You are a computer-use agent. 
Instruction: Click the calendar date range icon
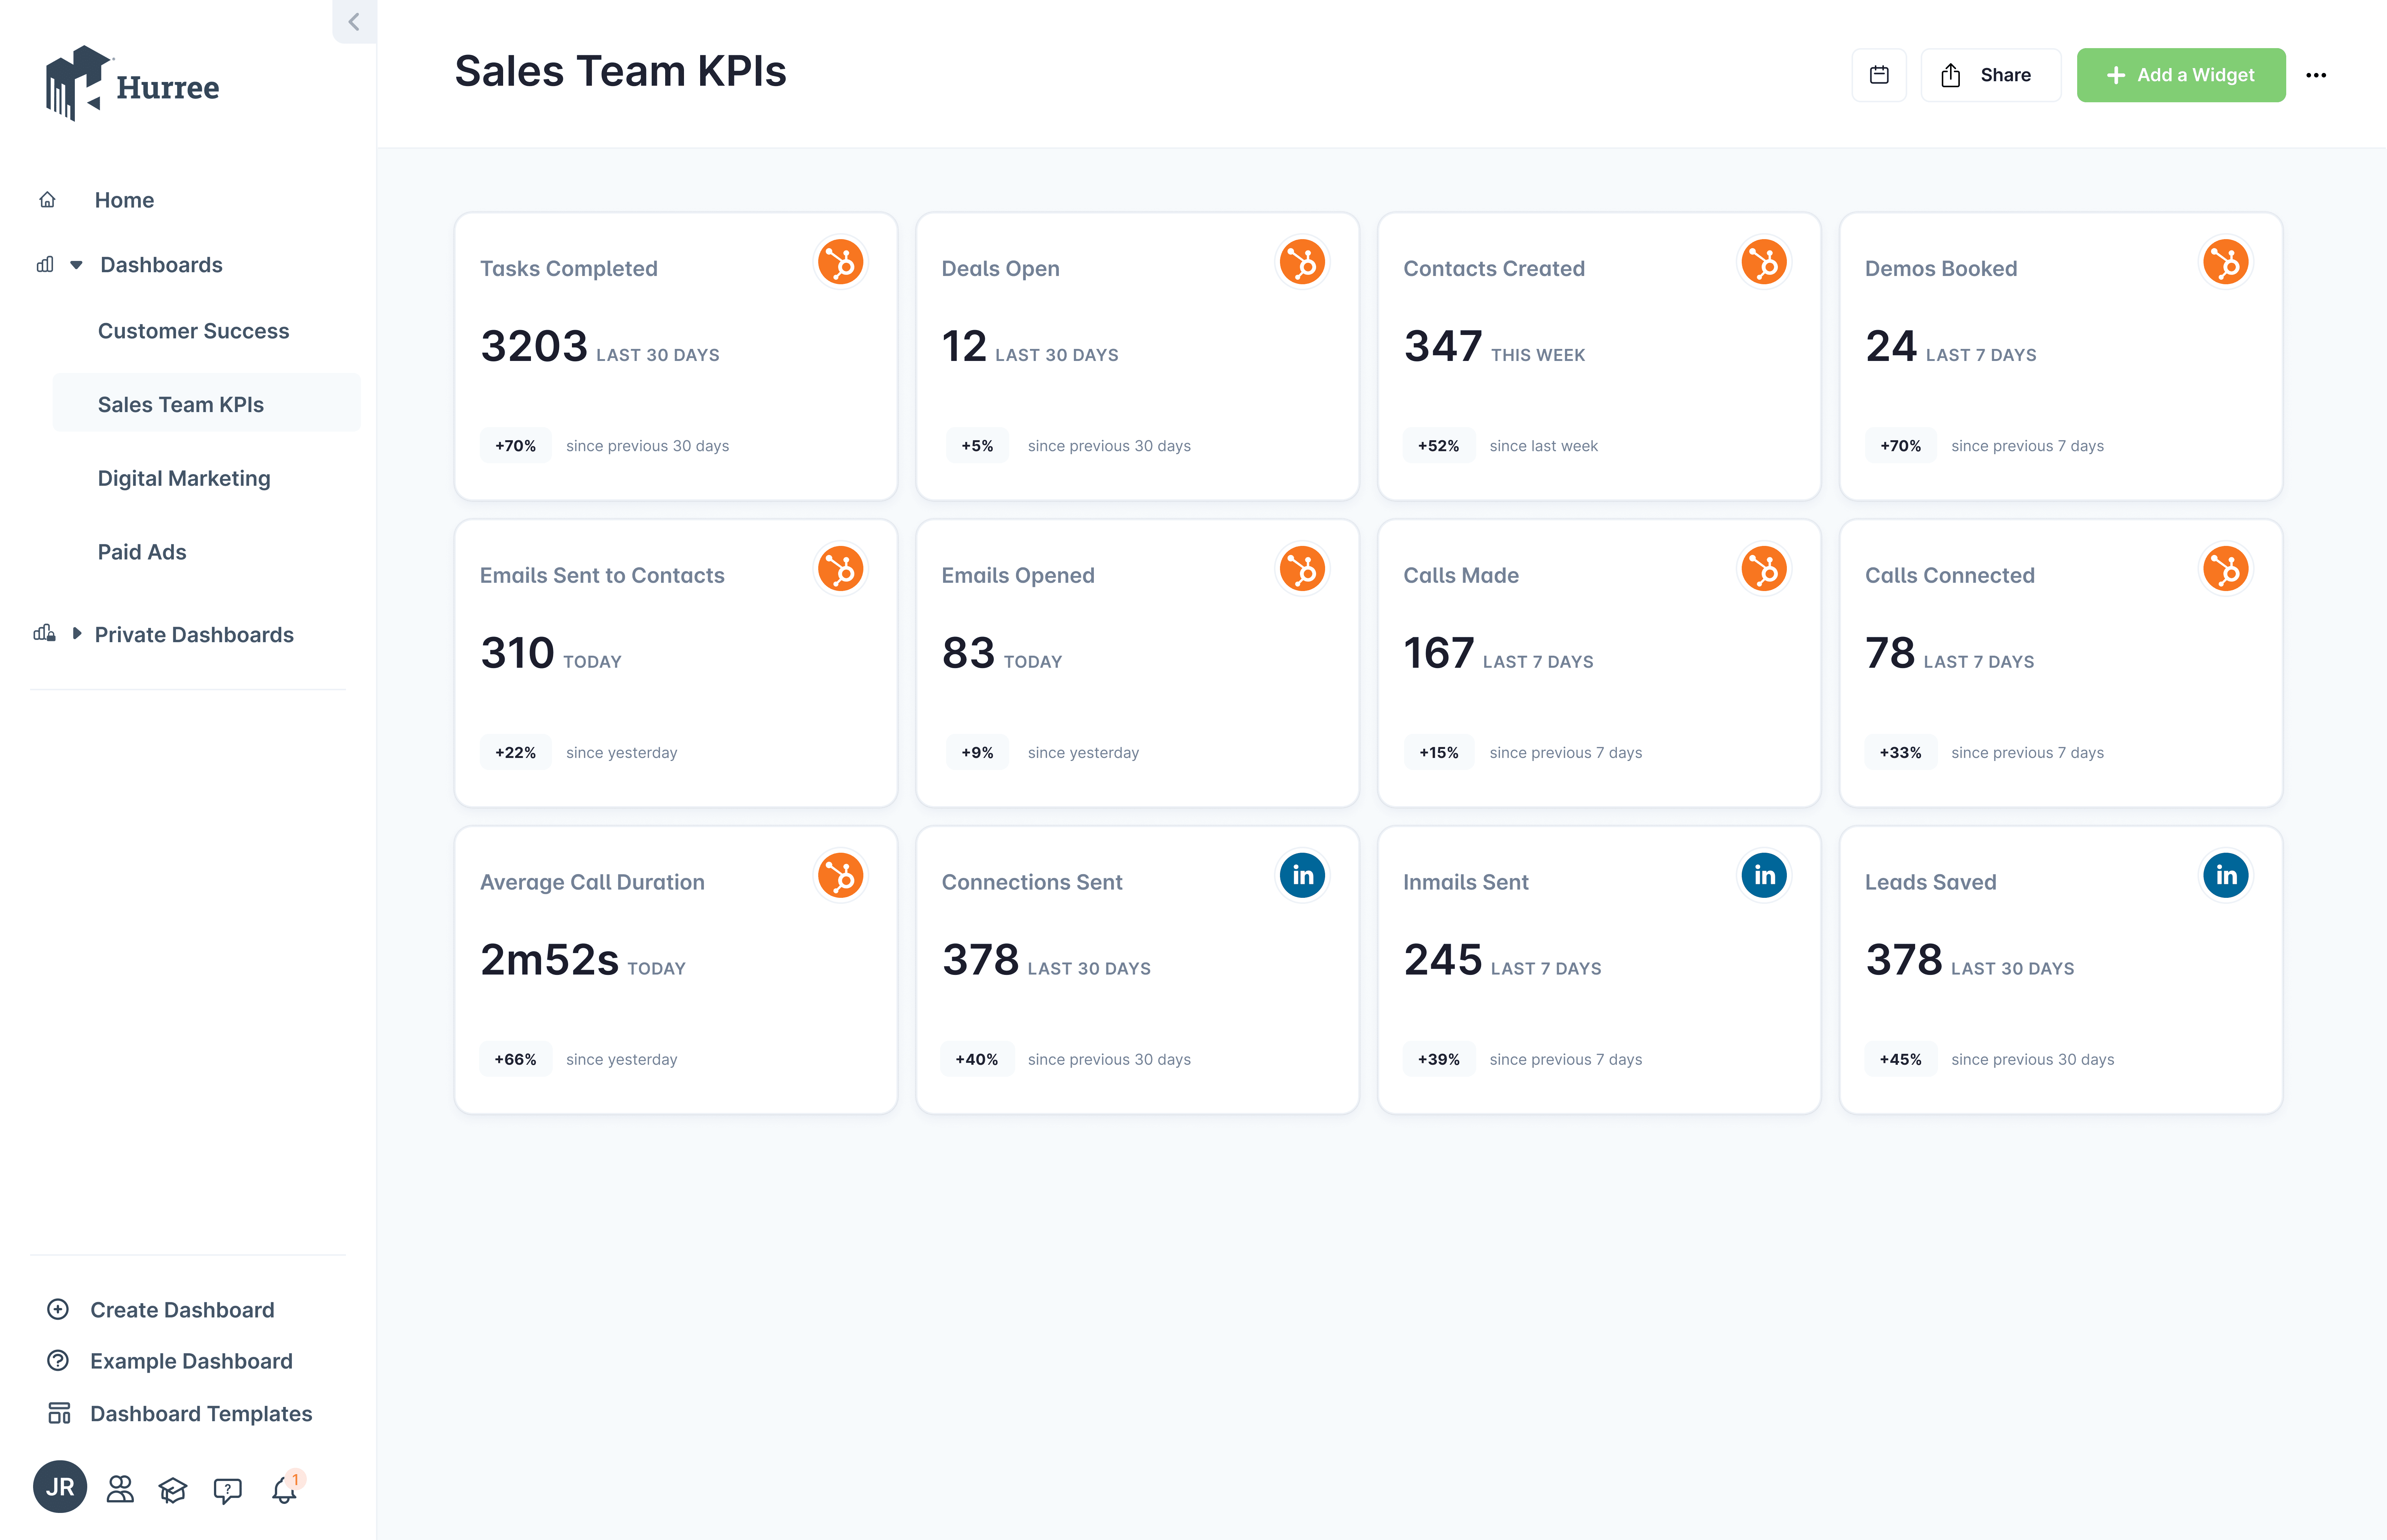click(x=1879, y=75)
